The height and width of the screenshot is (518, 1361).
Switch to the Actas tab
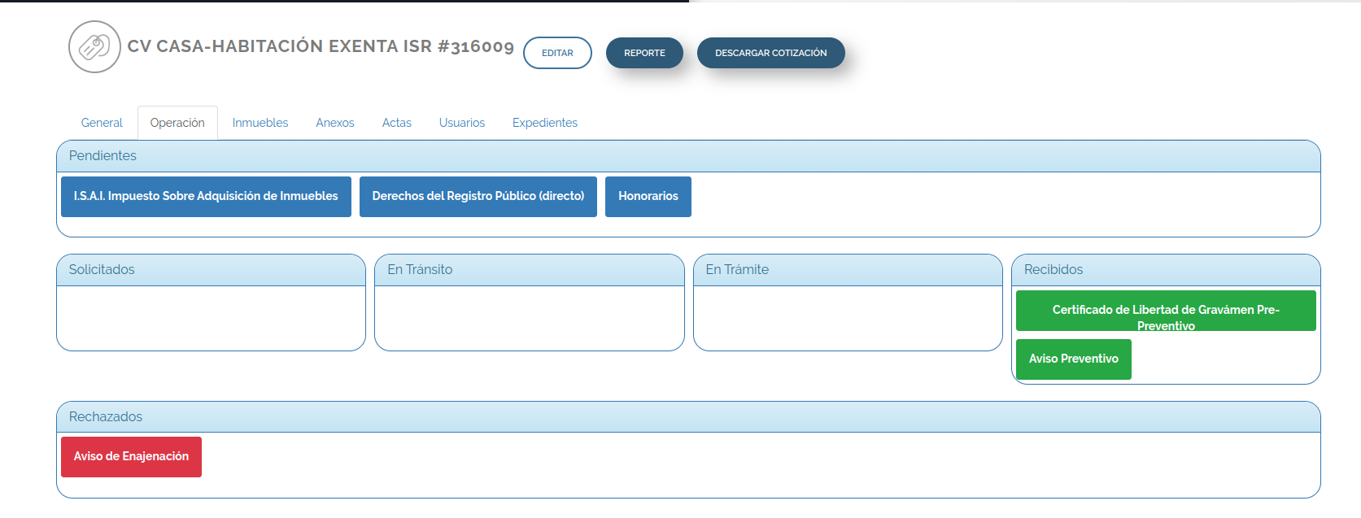[397, 123]
